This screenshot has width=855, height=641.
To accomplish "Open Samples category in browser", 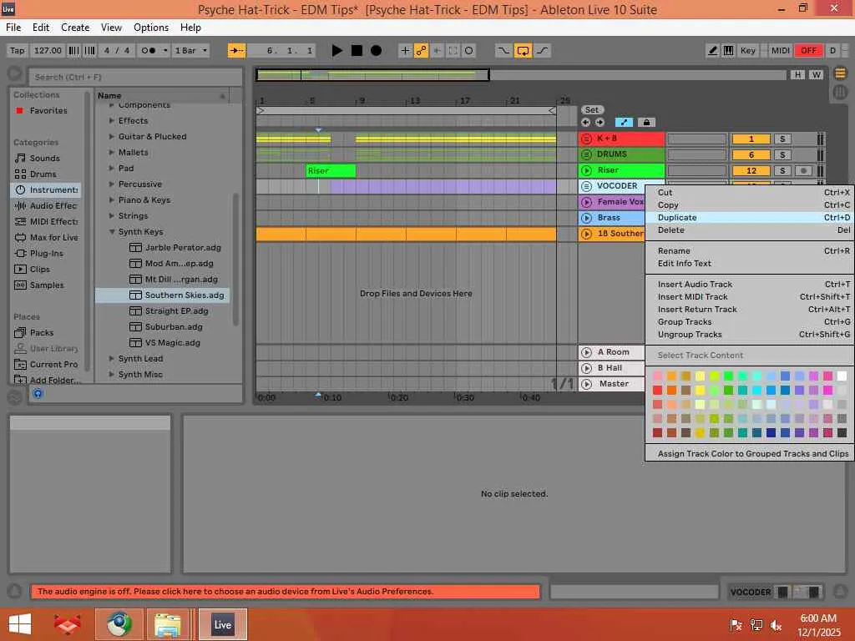I will [47, 285].
